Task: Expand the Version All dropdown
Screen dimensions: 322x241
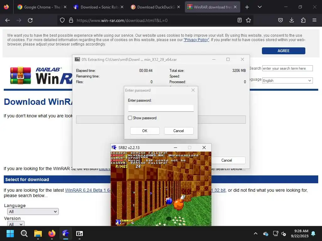Action: pos(16,223)
